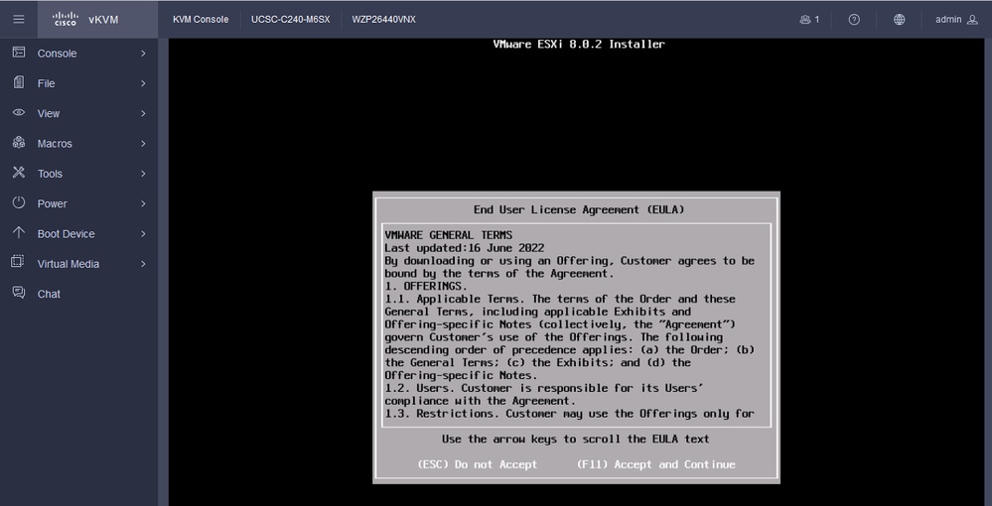Click (ESC) Do not Accept
992x506 pixels.
[477, 464]
